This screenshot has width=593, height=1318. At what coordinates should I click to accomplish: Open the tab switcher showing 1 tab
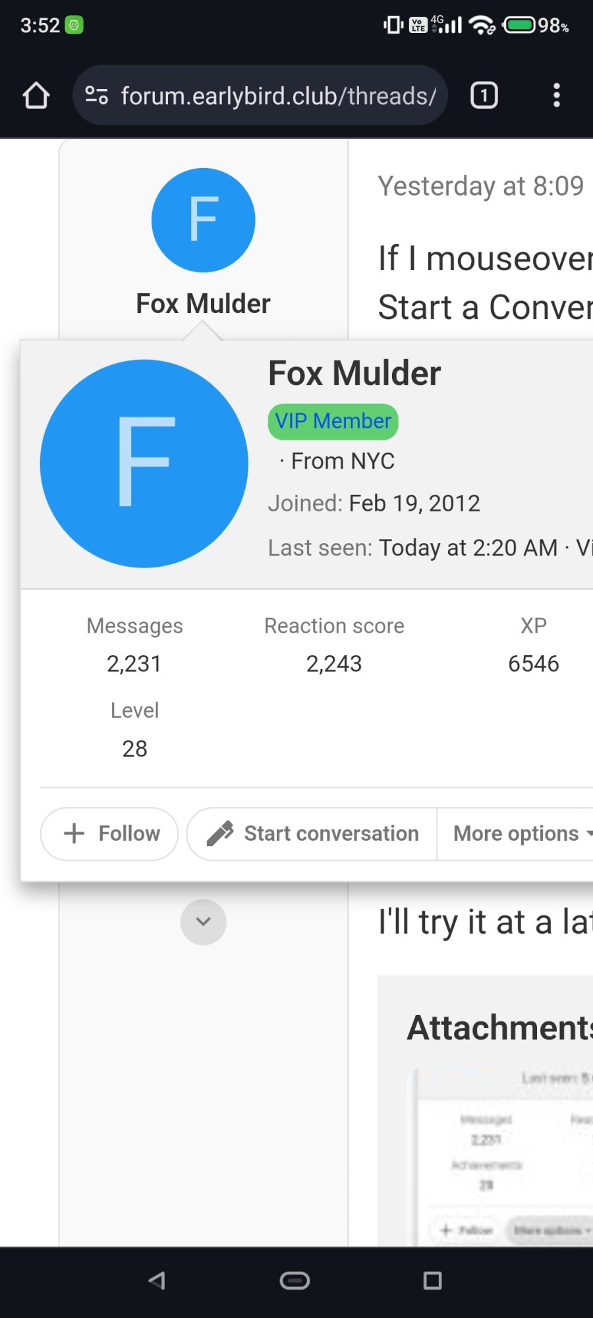pos(484,96)
